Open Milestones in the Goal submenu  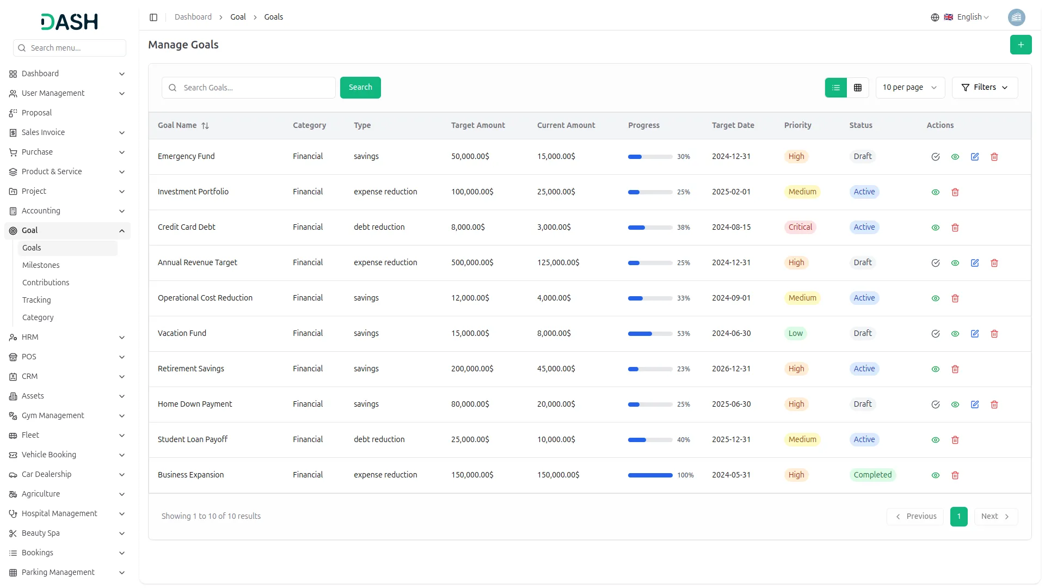coord(41,265)
